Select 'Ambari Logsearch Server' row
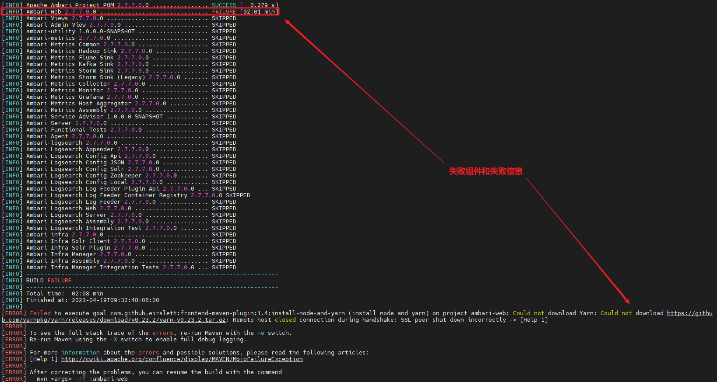This screenshot has height=382, width=717. pyautogui.click(x=119, y=215)
